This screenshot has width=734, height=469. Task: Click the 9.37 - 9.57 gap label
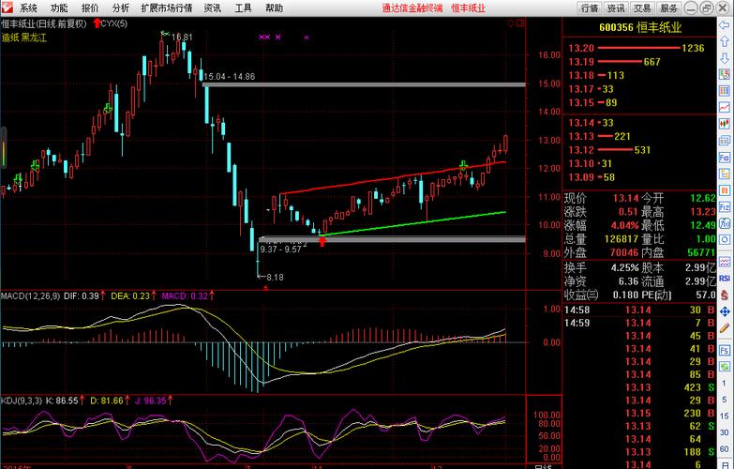click(x=281, y=250)
